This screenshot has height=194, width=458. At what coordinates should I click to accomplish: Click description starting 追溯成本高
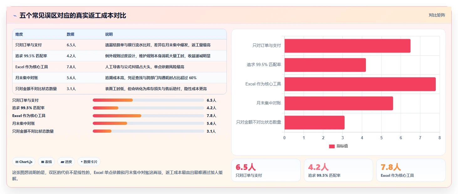[151, 78]
